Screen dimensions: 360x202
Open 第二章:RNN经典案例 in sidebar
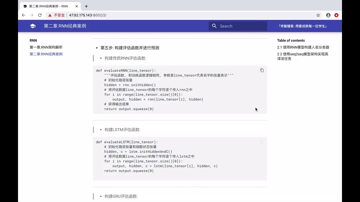(46, 54)
